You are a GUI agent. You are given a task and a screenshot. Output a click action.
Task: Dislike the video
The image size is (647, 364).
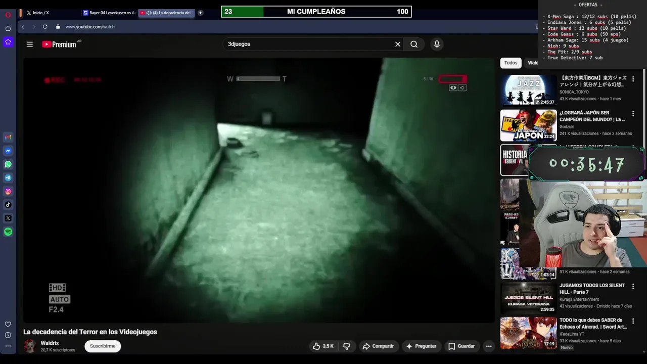point(347,346)
